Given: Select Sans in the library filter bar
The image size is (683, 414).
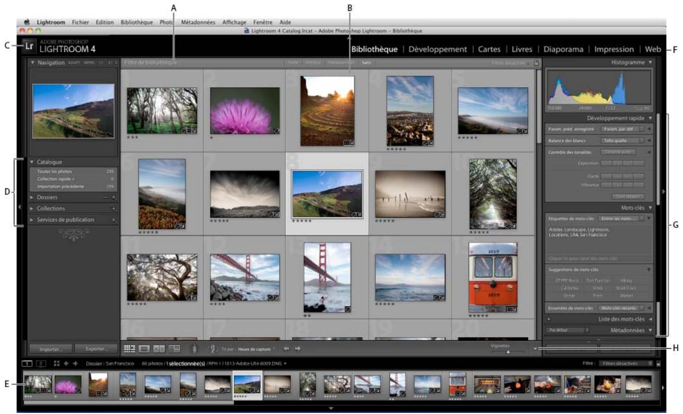Looking at the screenshot, I should (365, 63).
